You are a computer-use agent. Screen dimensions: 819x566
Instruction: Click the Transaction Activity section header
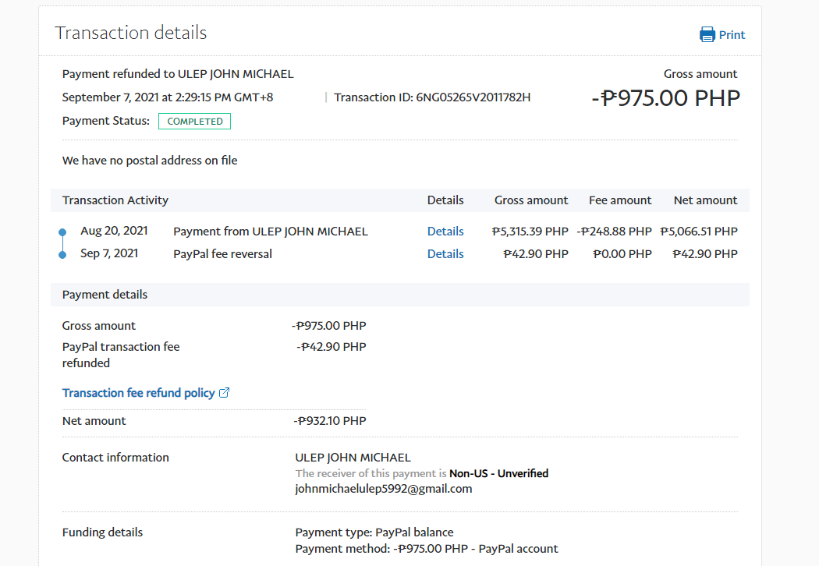pos(115,200)
